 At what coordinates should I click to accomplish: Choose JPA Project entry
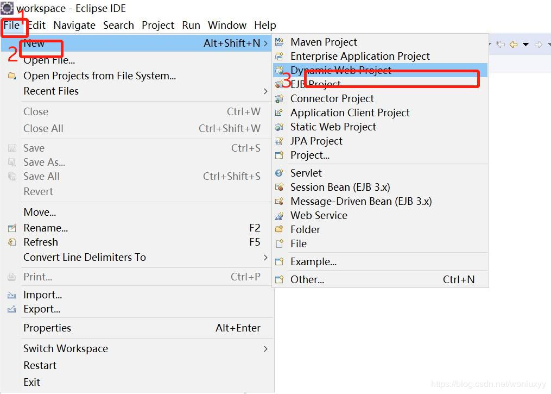coord(381,141)
